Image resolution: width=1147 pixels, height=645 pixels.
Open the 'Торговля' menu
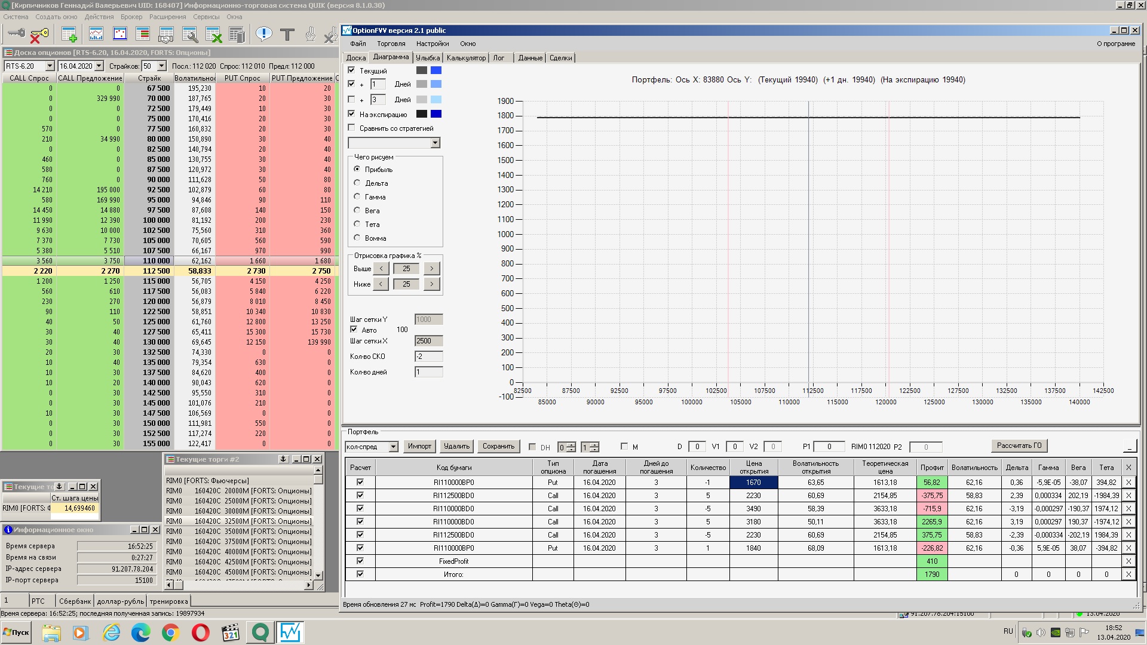coord(391,44)
